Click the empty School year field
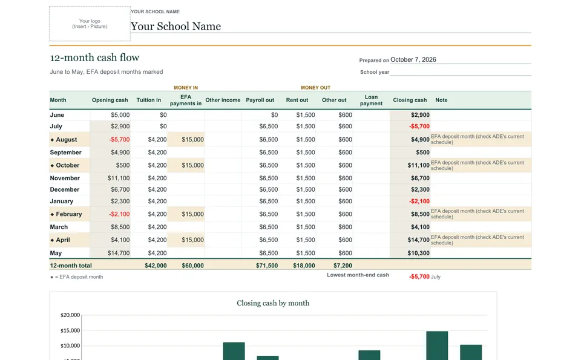The height and width of the screenshot is (360, 581). (460, 72)
